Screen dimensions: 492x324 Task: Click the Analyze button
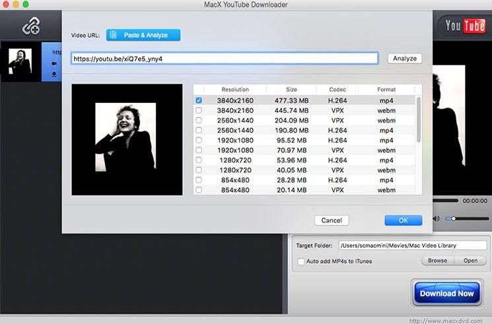pos(405,58)
